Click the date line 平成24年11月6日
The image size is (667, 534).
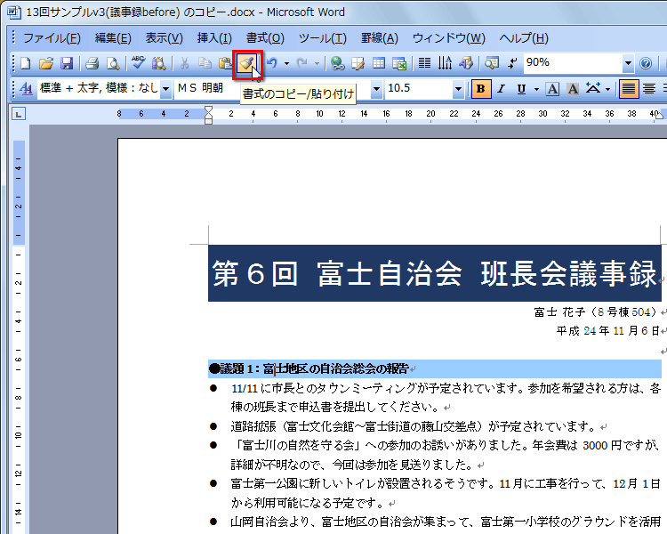607,331
